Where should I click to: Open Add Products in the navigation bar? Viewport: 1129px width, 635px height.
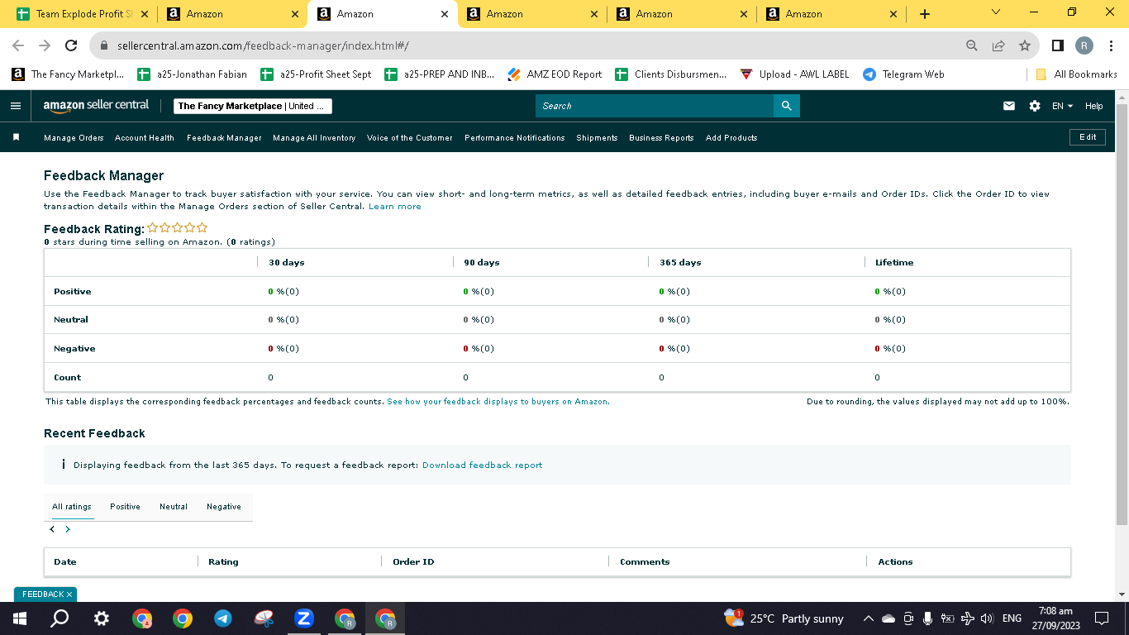click(731, 138)
